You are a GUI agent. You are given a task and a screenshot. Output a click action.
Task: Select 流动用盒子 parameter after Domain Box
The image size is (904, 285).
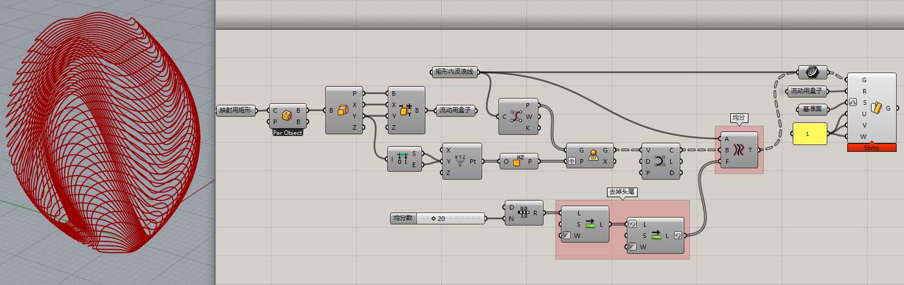455,110
